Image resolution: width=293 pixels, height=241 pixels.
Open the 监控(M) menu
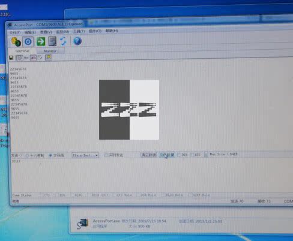click(x=62, y=32)
